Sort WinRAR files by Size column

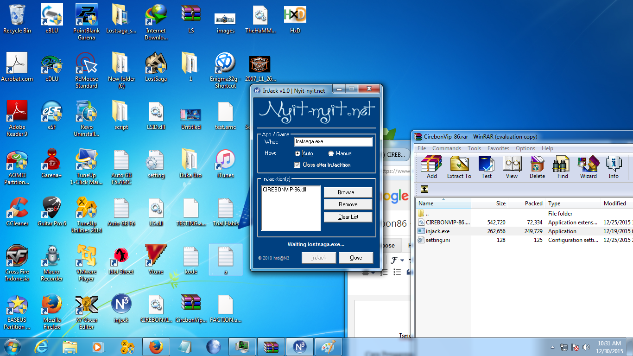pos(489,203)
